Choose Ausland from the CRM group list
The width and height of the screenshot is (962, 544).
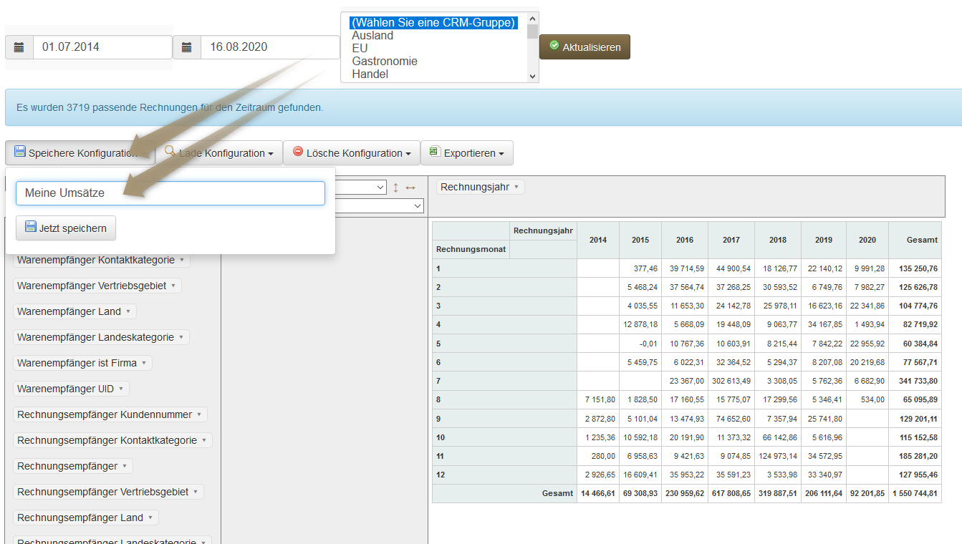point(372,36)
